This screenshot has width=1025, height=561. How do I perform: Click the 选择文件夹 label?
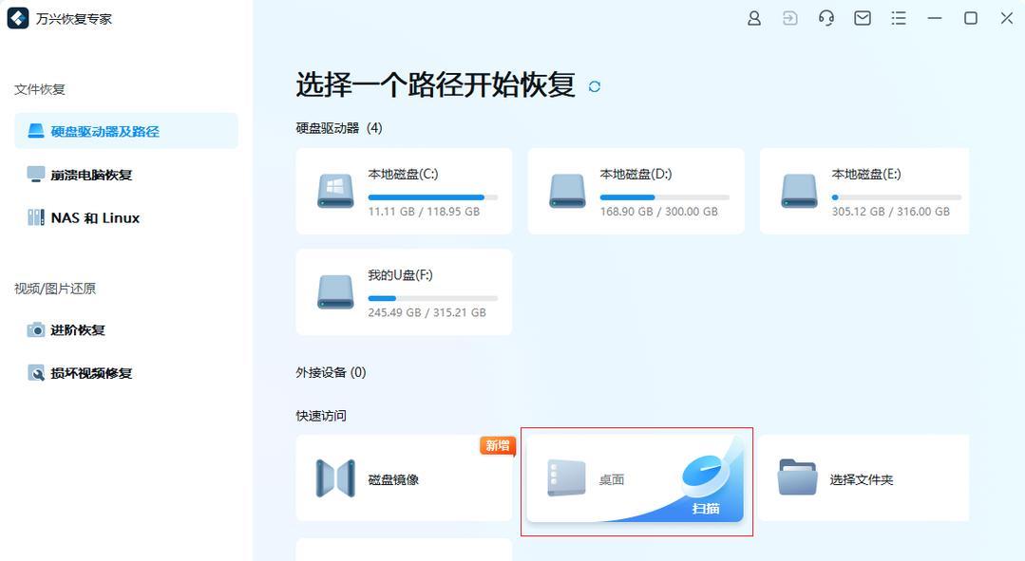(861, 479)
